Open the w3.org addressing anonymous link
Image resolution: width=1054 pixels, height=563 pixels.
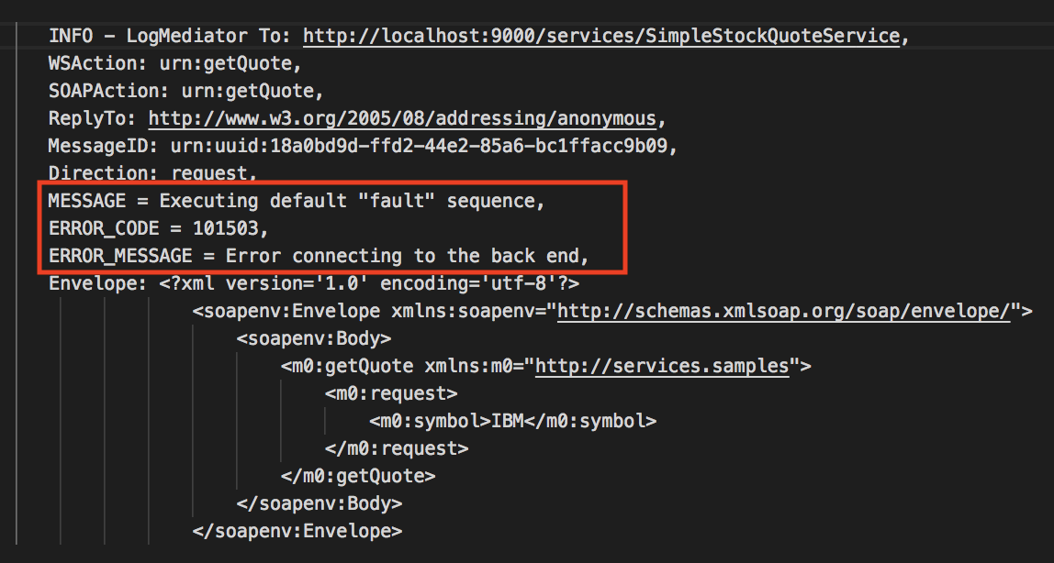point(402,119)
